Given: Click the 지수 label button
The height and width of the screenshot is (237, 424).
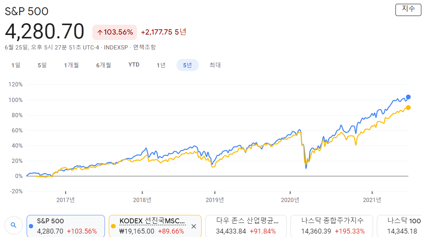Looking at the screenshot, I should 408,10.
